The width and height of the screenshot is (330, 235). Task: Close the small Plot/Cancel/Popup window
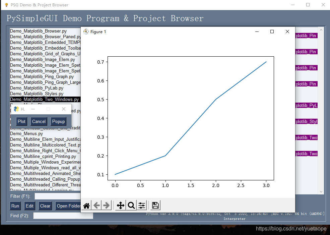(x=64, y=109)
